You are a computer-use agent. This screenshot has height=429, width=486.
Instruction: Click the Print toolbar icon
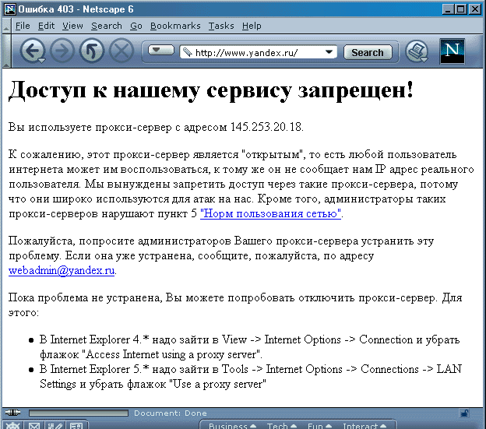(417, 51)
